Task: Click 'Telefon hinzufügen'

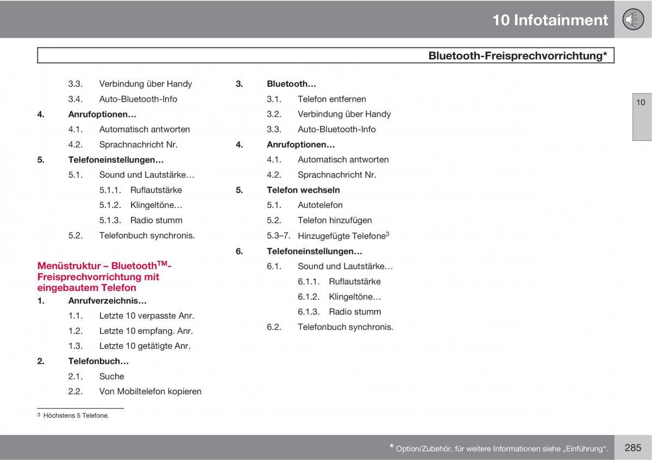Action: tap(335, 220)
